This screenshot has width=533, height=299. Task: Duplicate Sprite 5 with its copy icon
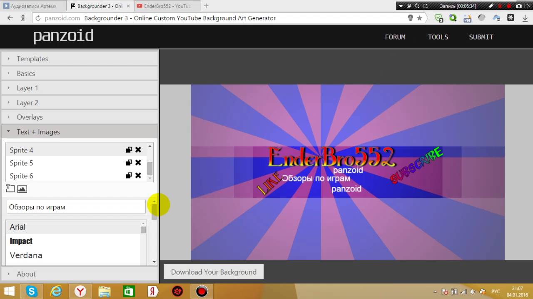pos(129,163)
